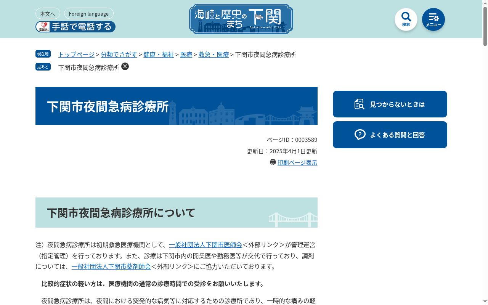Click the printer icon beside 印刷ページ表示

273,162
